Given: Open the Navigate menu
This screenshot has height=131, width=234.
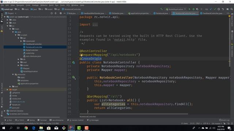Looking at the screenshot, I should (20, 5).
